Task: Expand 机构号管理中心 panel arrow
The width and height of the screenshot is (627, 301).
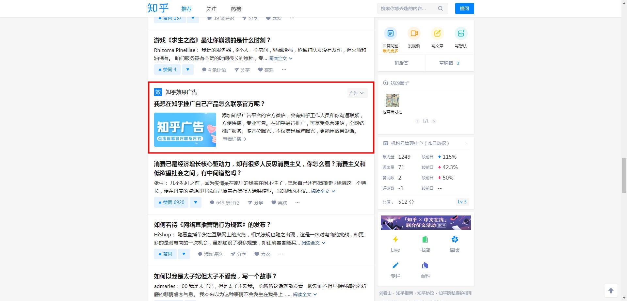Action: click(466, 143)
